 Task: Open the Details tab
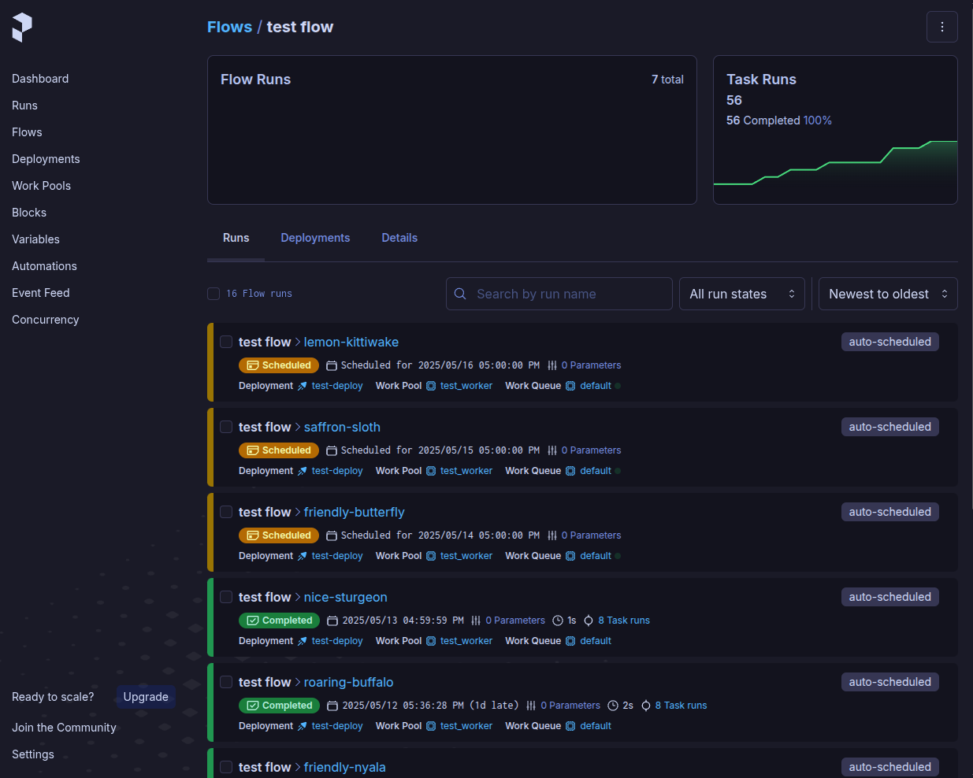[399, 238]
